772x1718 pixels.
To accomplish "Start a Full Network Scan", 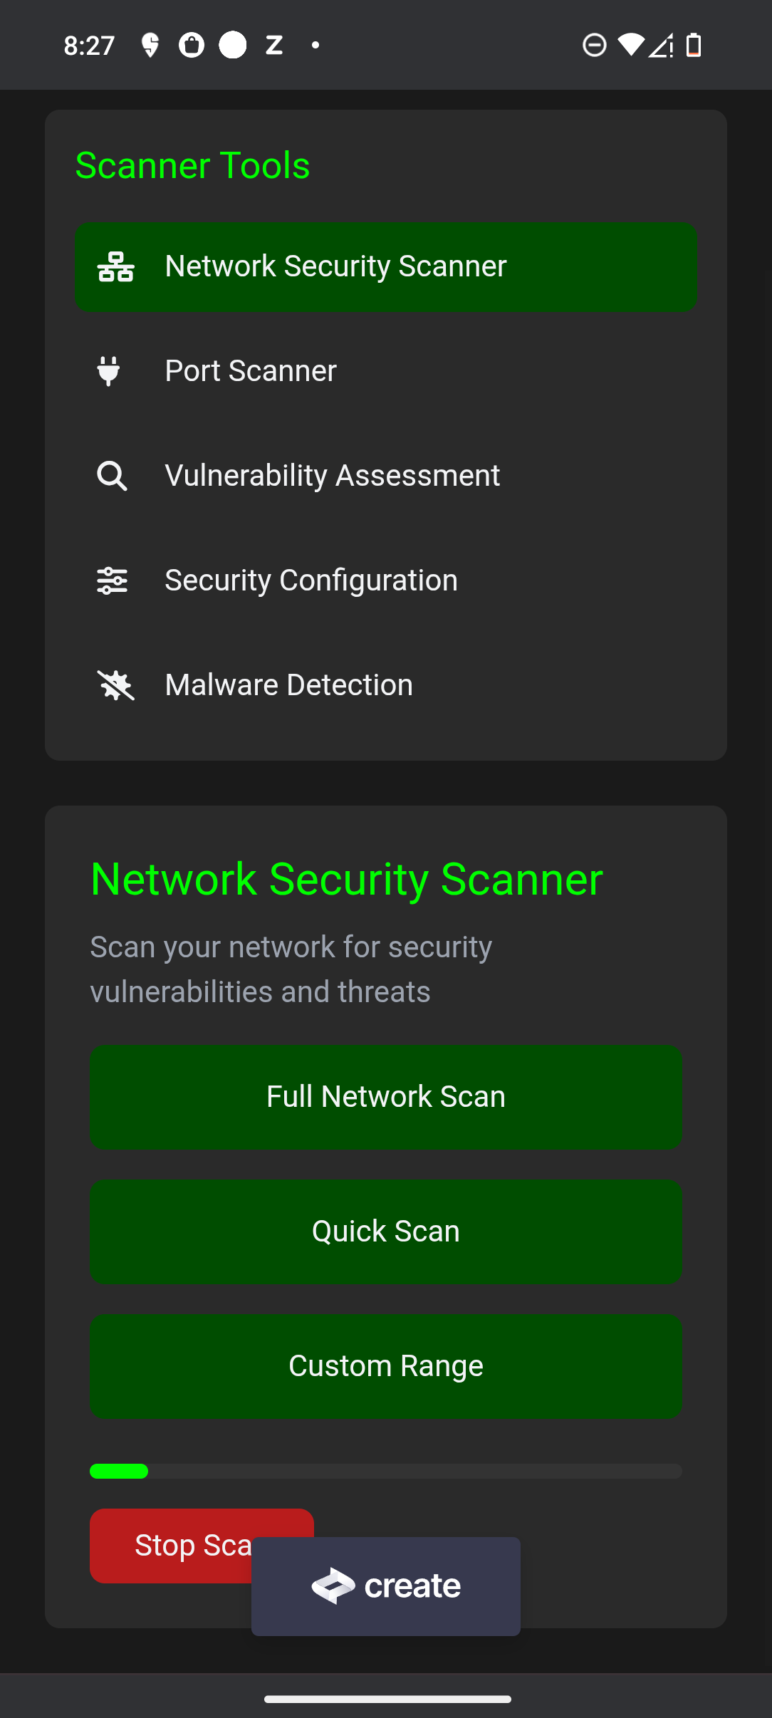I will (386, 1097).
